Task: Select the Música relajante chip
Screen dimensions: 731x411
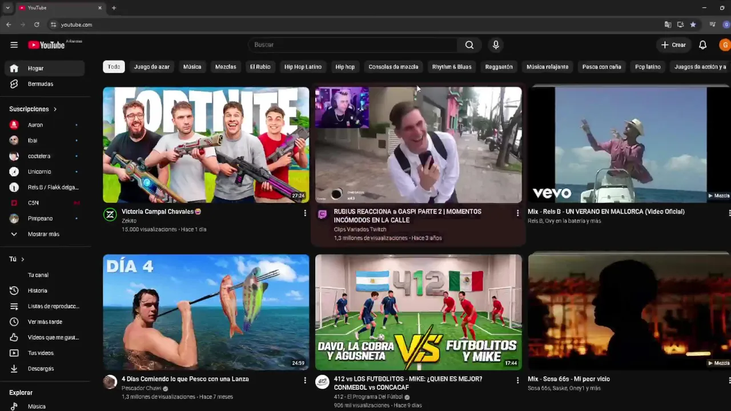Action: pyautogui.click(x=547, y=67)
